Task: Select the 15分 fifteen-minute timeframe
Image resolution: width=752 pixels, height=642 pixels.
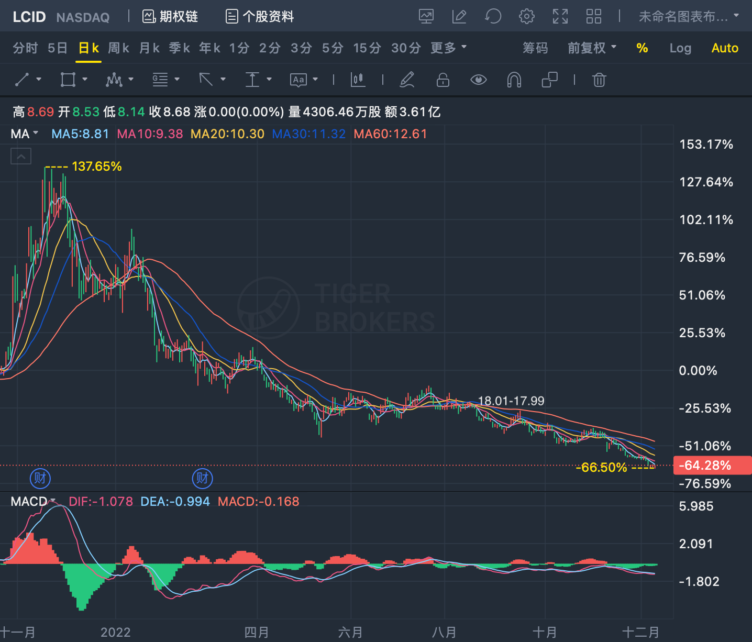Action: click(x=367, y=48)
